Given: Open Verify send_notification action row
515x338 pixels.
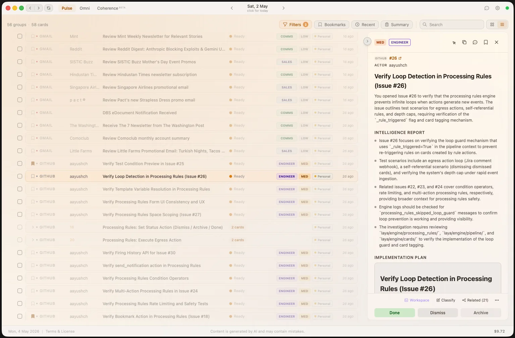Looking at the screenshot, I should point(192,265).
